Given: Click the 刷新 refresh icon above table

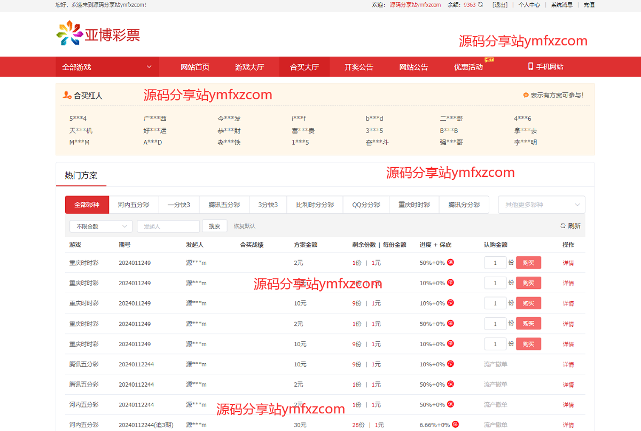Looking at the screenshot, I should click(x=563, y=226).
